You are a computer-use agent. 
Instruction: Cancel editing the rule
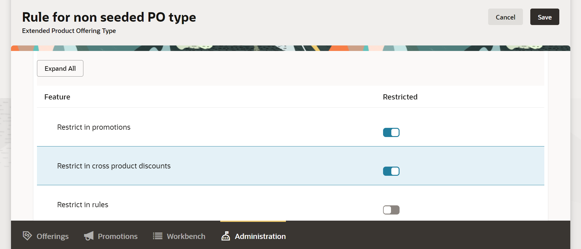(505, 17)
